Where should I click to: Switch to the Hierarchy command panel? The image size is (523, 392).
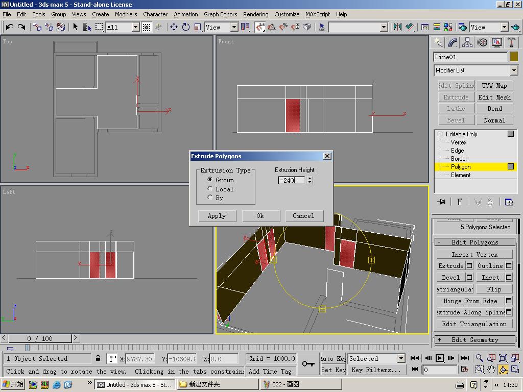[467, 42]
